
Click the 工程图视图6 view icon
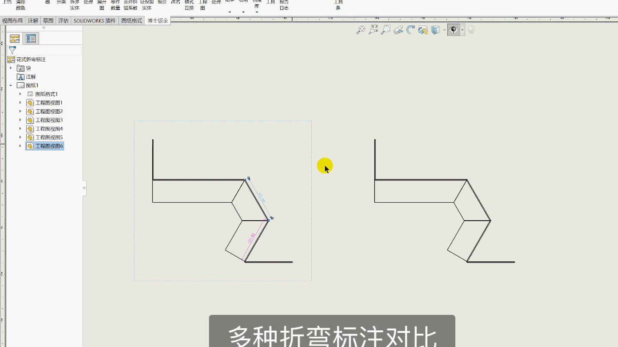click(30, 146)
